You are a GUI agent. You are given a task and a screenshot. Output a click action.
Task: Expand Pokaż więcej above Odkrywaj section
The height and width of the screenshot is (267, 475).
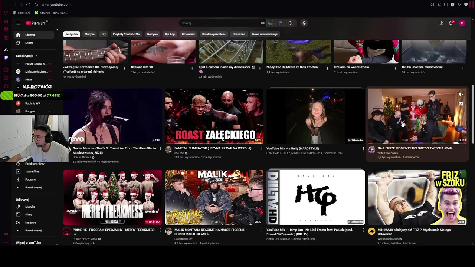coord(35,188)
